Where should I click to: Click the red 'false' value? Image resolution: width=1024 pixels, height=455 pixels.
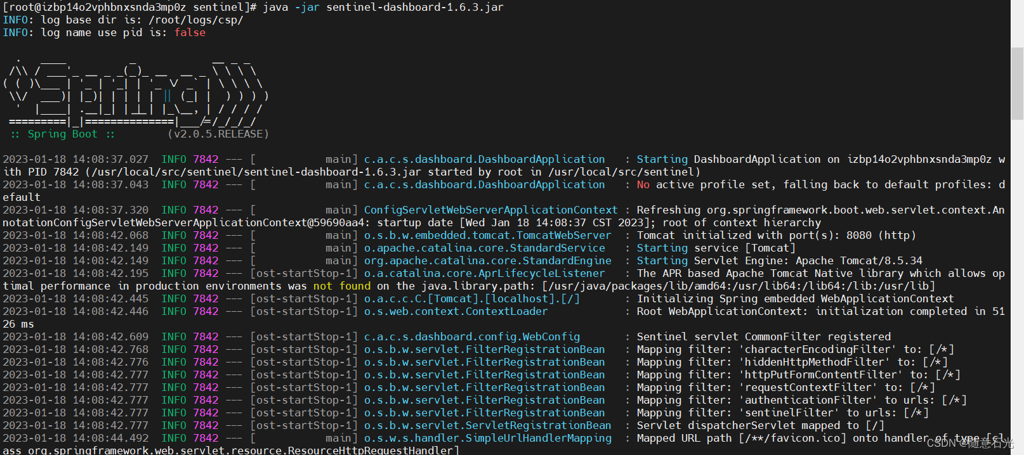tap(190, 32)
